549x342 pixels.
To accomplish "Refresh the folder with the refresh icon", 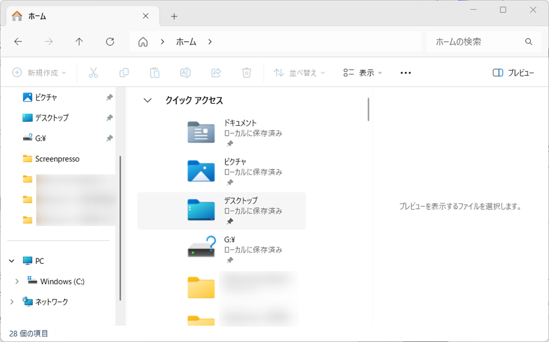I will pos(110,41).
